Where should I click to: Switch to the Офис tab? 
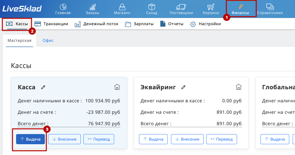click(x=48, y=41)
